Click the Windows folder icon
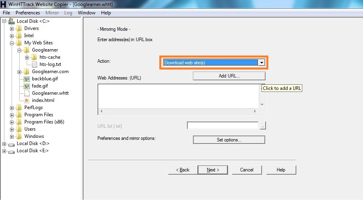This screenshot has width=363, height=203. tap(19, 136)
